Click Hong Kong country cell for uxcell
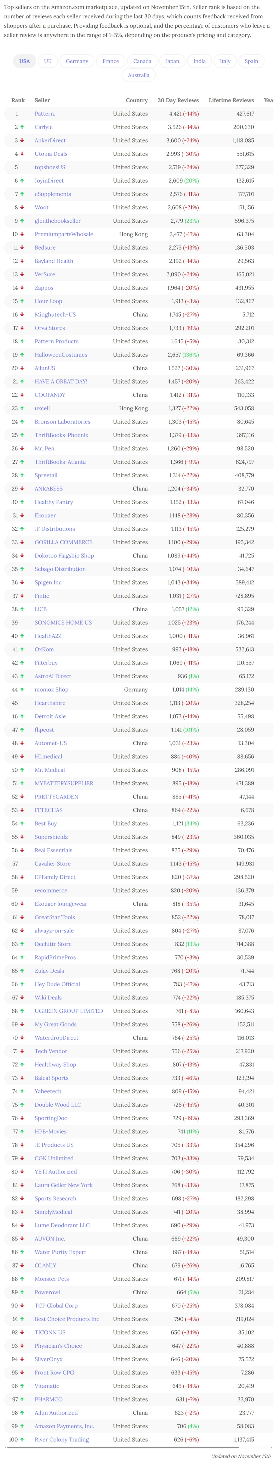 click(133, 408)
